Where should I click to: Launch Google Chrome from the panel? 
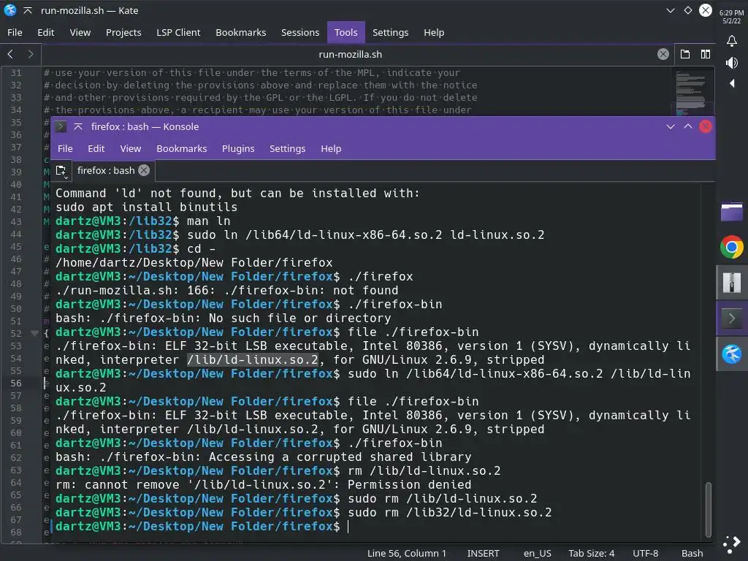732,247
